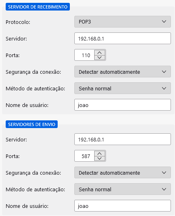Screen dimensions: 175x216
Task: Click the incoming Servidor field with 192.168.0.1
Action: [122, 38]
